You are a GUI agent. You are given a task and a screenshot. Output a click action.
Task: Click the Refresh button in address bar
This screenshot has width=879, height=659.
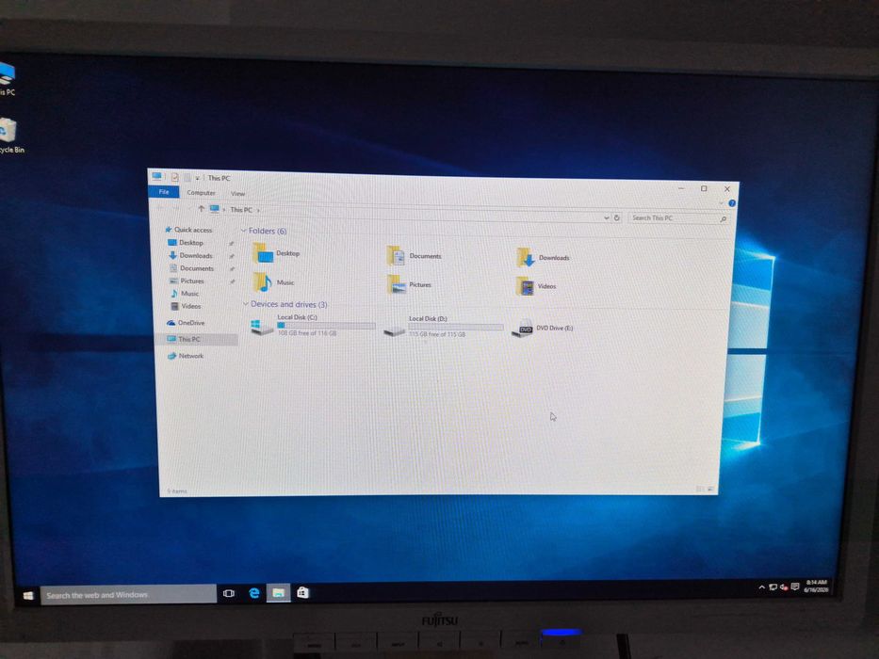(x=617, y=217)
